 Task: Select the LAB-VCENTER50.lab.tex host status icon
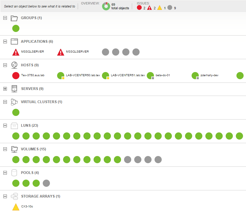click(61, 76)
